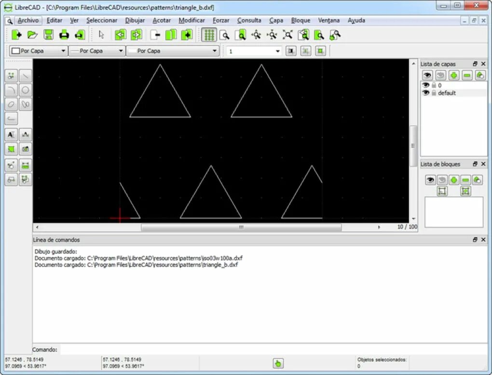Open the Editar menu

pos(55,20)
